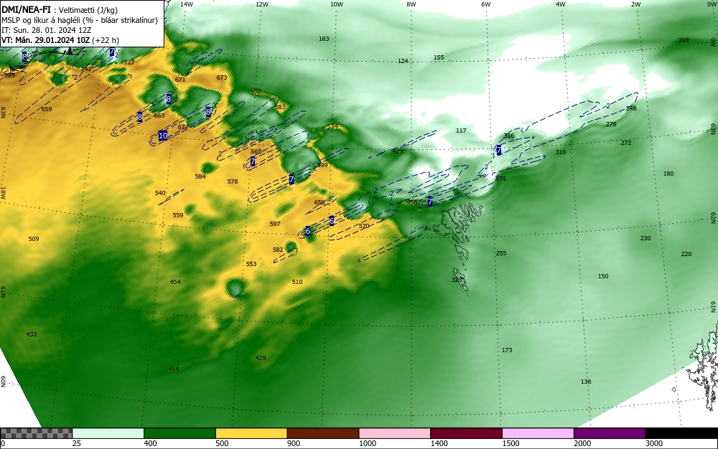Select the light purple 1500–2000 legend swatch
Screen dimensions: 718x449
pyautogui.click(x=538, y=433)
